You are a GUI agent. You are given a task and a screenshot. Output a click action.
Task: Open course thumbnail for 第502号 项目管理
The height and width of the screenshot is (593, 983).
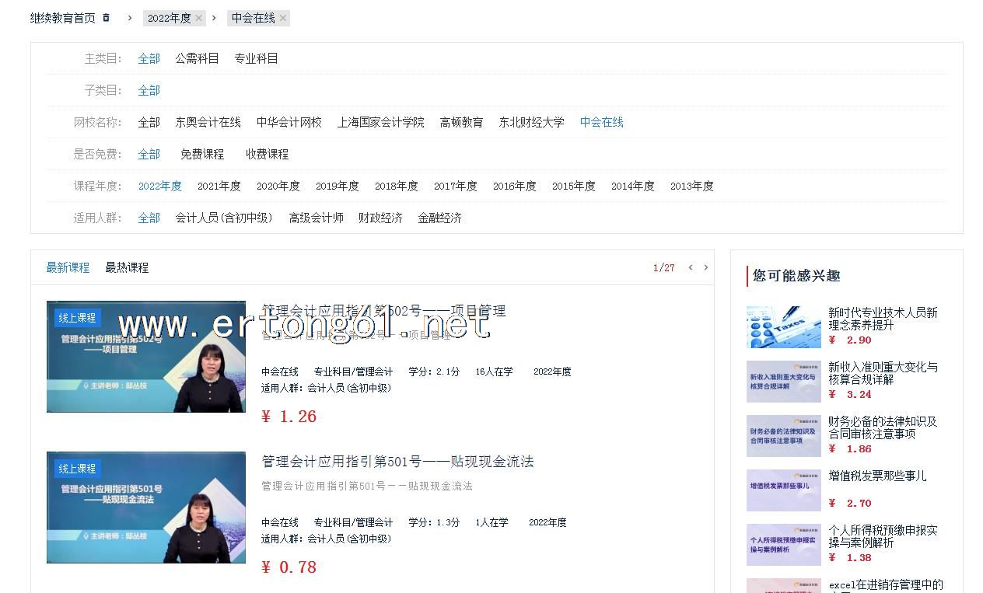click(x=146, y=357)
